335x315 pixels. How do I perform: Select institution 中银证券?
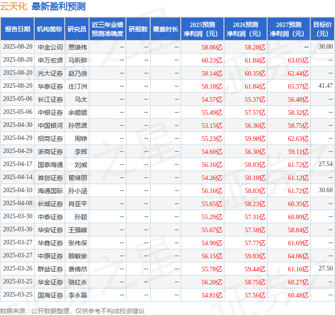[x=50, y=112]
